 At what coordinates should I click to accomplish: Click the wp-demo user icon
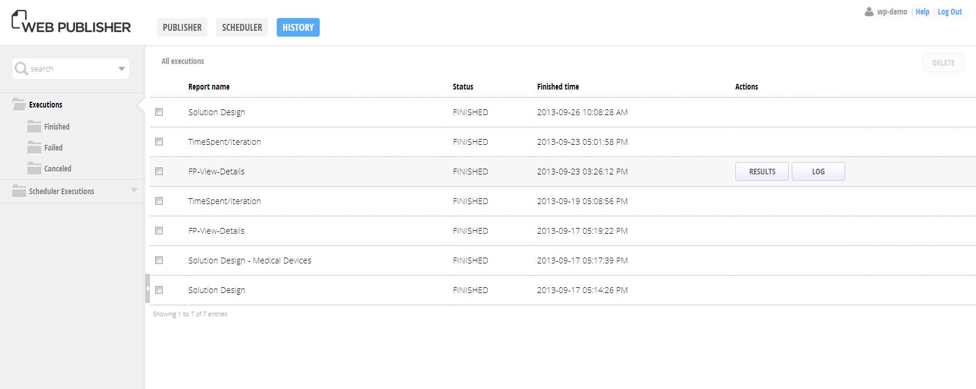(x=869, y=12)
